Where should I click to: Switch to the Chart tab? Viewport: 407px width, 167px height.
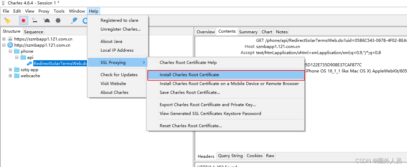(267, 32)
